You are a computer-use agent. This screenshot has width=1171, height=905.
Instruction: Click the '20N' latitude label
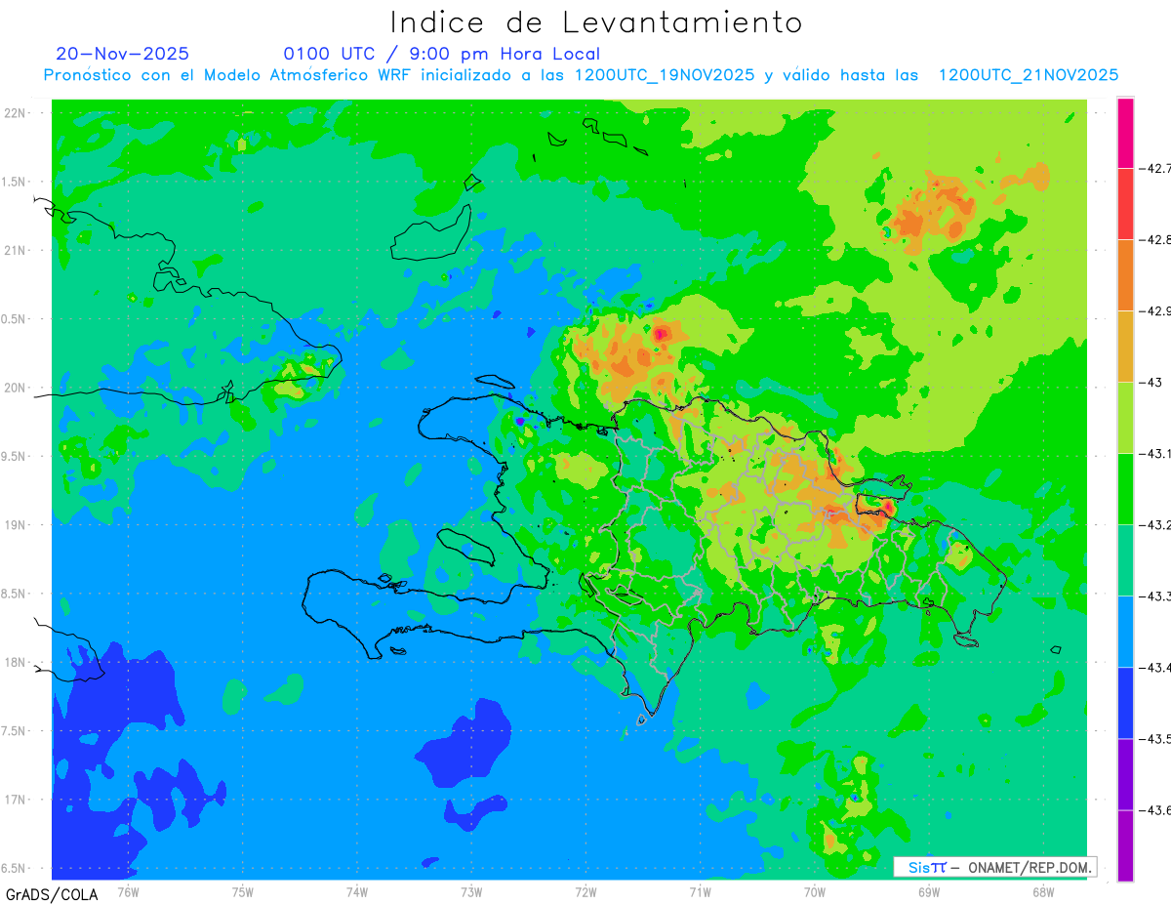click(16, 388)
